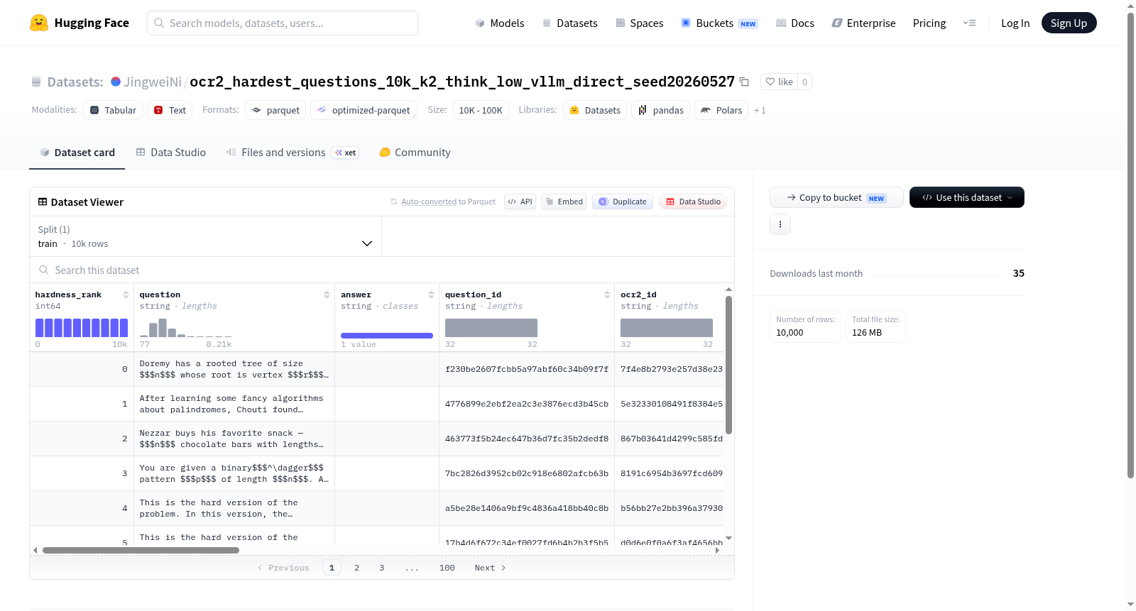
Task: Focus Search this dataset field
Action: point(382,270)
